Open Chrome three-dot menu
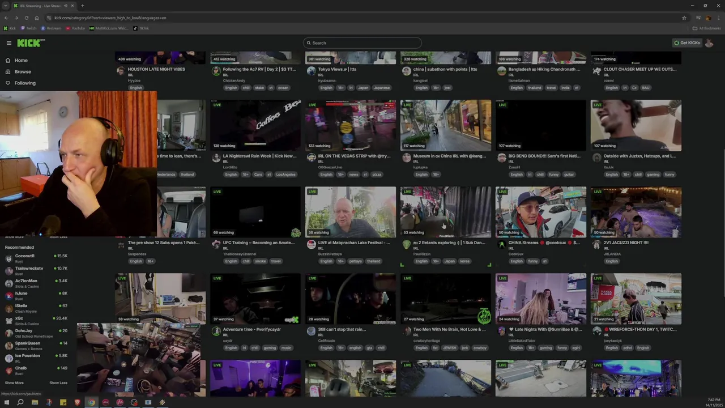The width and height of the screenshot is (725, 408). 718,18
